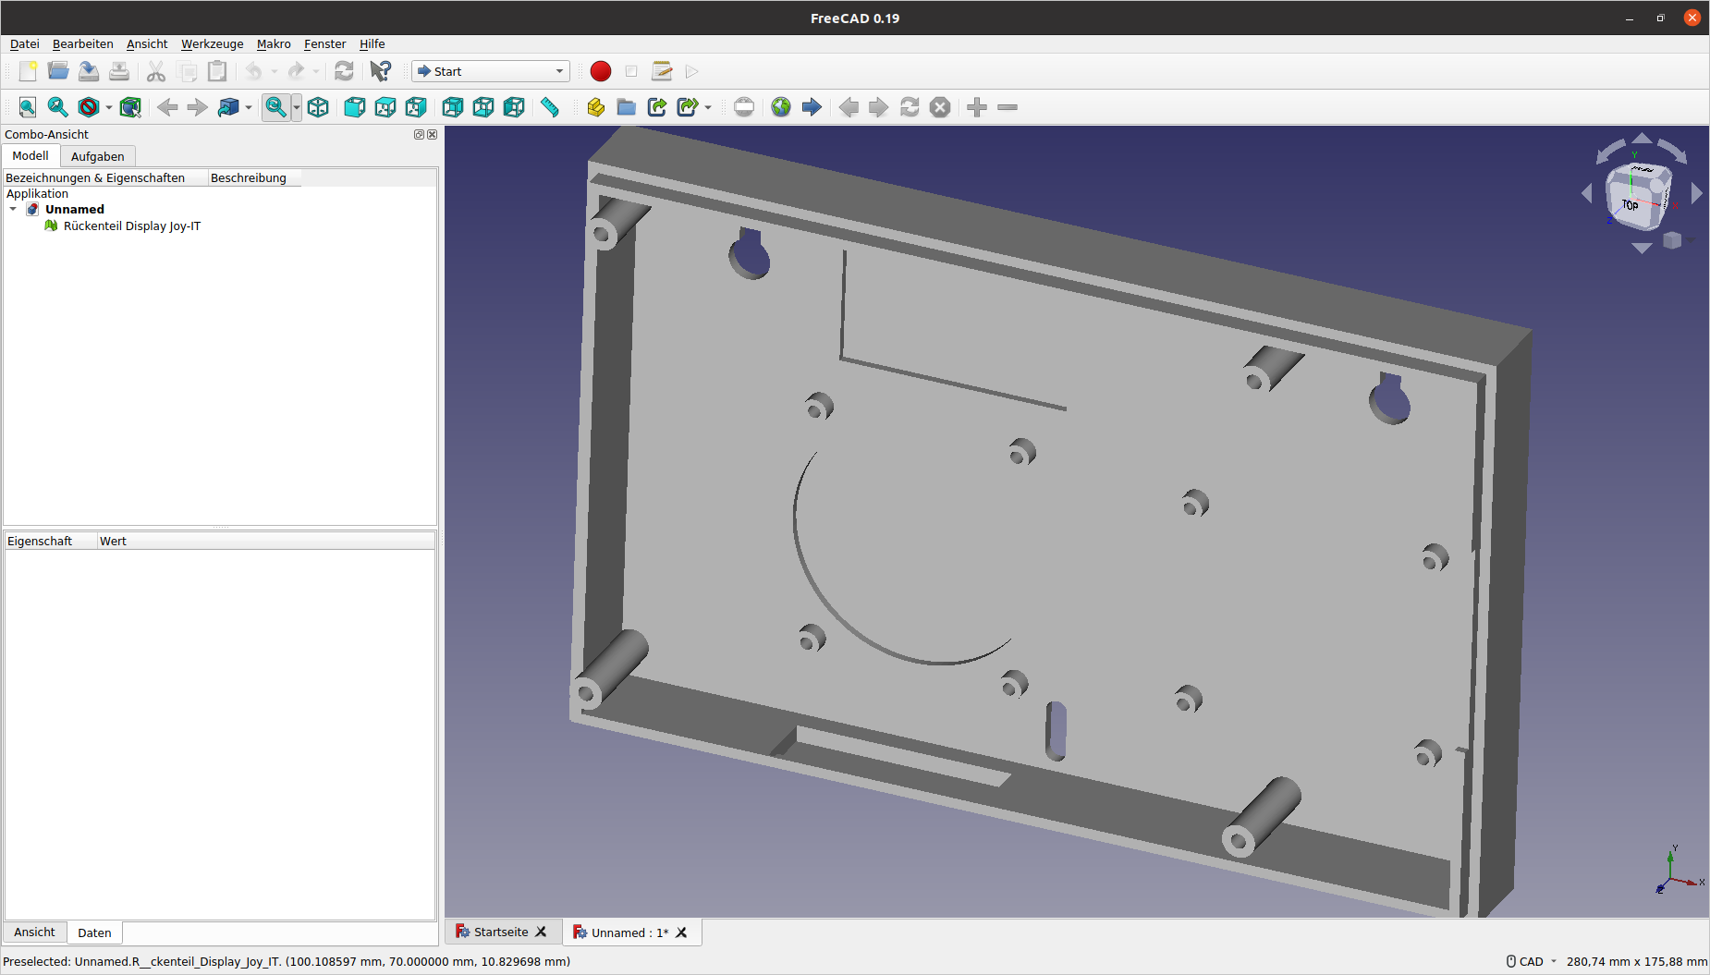Viewport: 1710px width, 975px height.
Task: Click the Measure distance ruler icon
Action: pyautogui.click(x=550, y=107)
